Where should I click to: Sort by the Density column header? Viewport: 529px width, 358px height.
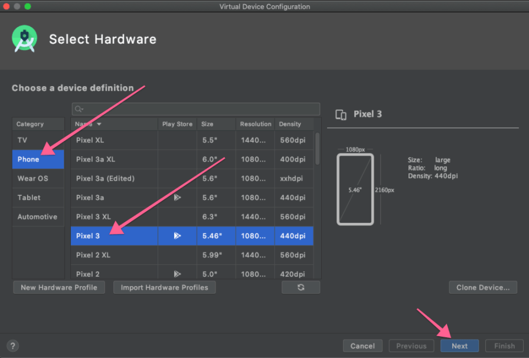tap(290, 124)
